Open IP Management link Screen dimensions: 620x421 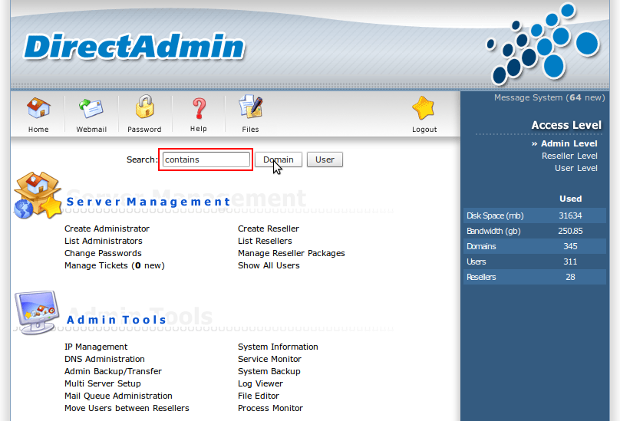[x=96, y=347]
